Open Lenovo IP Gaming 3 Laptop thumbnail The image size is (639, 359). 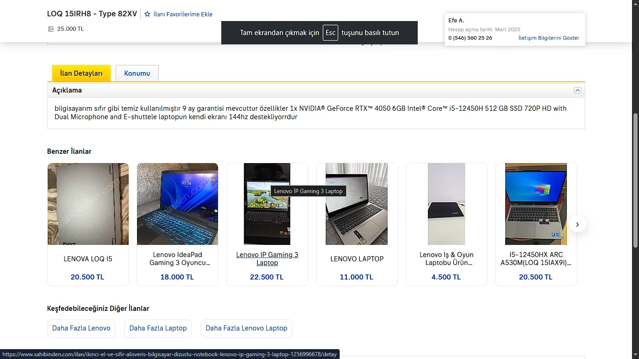click(x=267, y=204)
